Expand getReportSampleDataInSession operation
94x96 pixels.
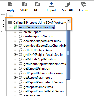click(x=15, y=91)
